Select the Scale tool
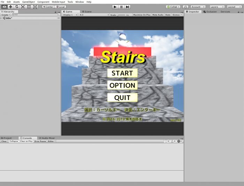 click(x=23, y=7)
